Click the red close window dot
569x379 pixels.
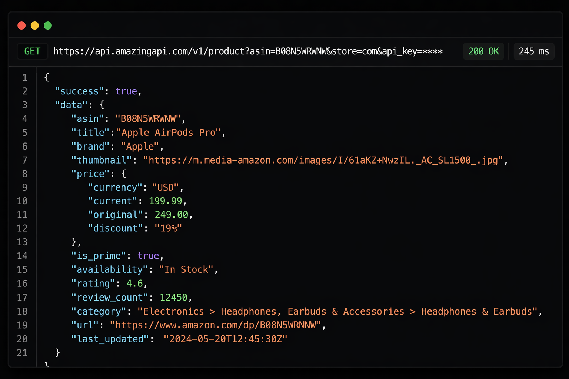(x=21, y=26)
